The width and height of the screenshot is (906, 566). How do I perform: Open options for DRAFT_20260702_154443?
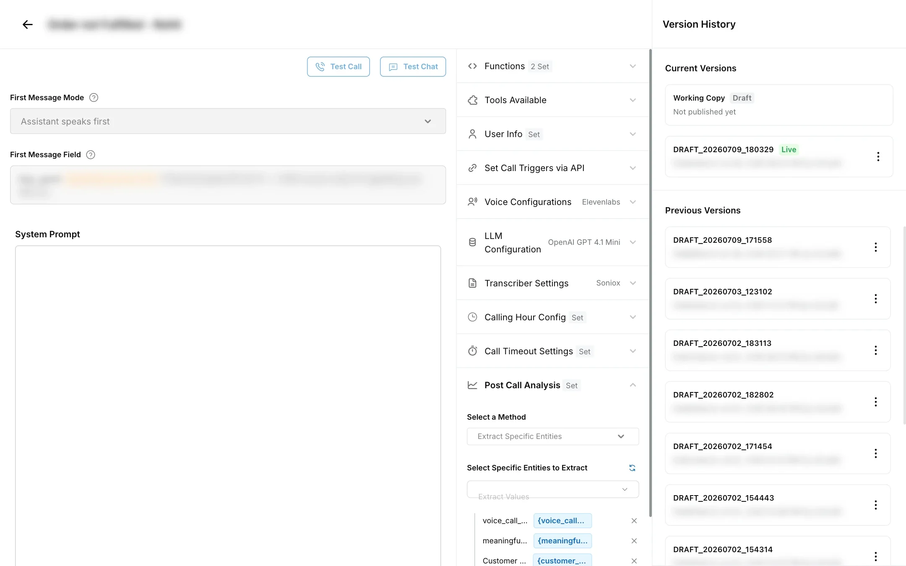875,505
